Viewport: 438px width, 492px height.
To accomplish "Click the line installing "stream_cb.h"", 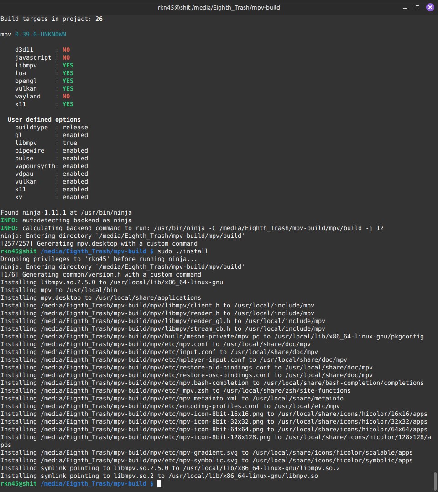I will tap(163, 328).
